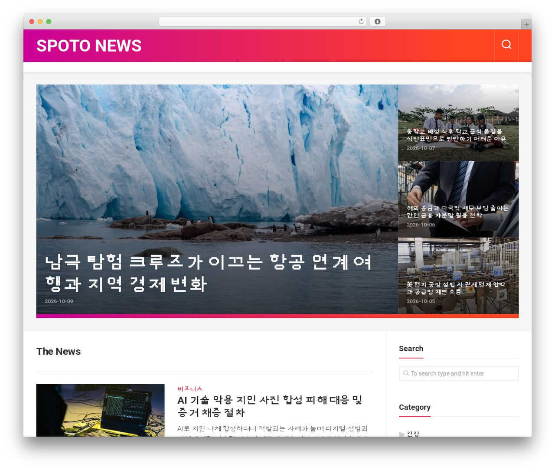Open 美 현지 공장 설립 article
The height and width of the screenshot is (470, 555).
point(456,288)
